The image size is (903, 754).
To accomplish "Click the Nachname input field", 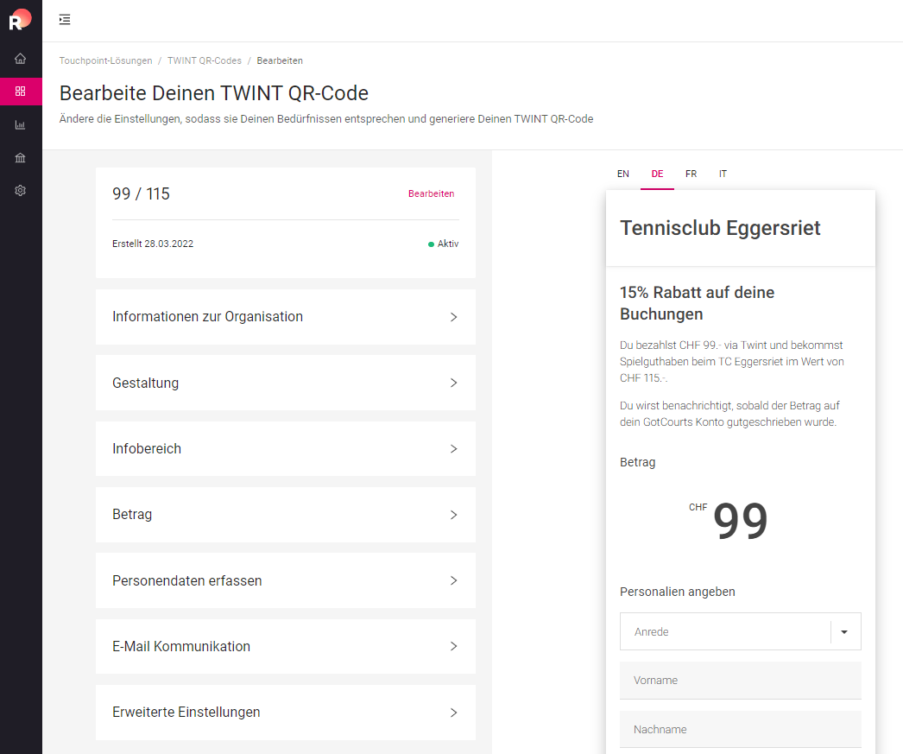I will [x=741, y=729].
